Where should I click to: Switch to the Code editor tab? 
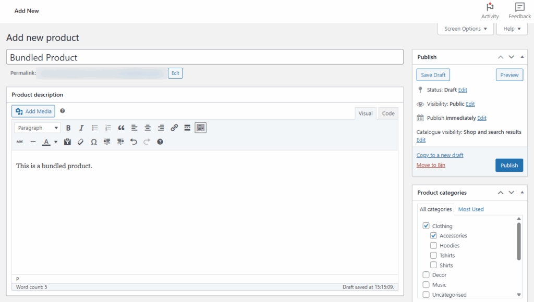(388, 114)
